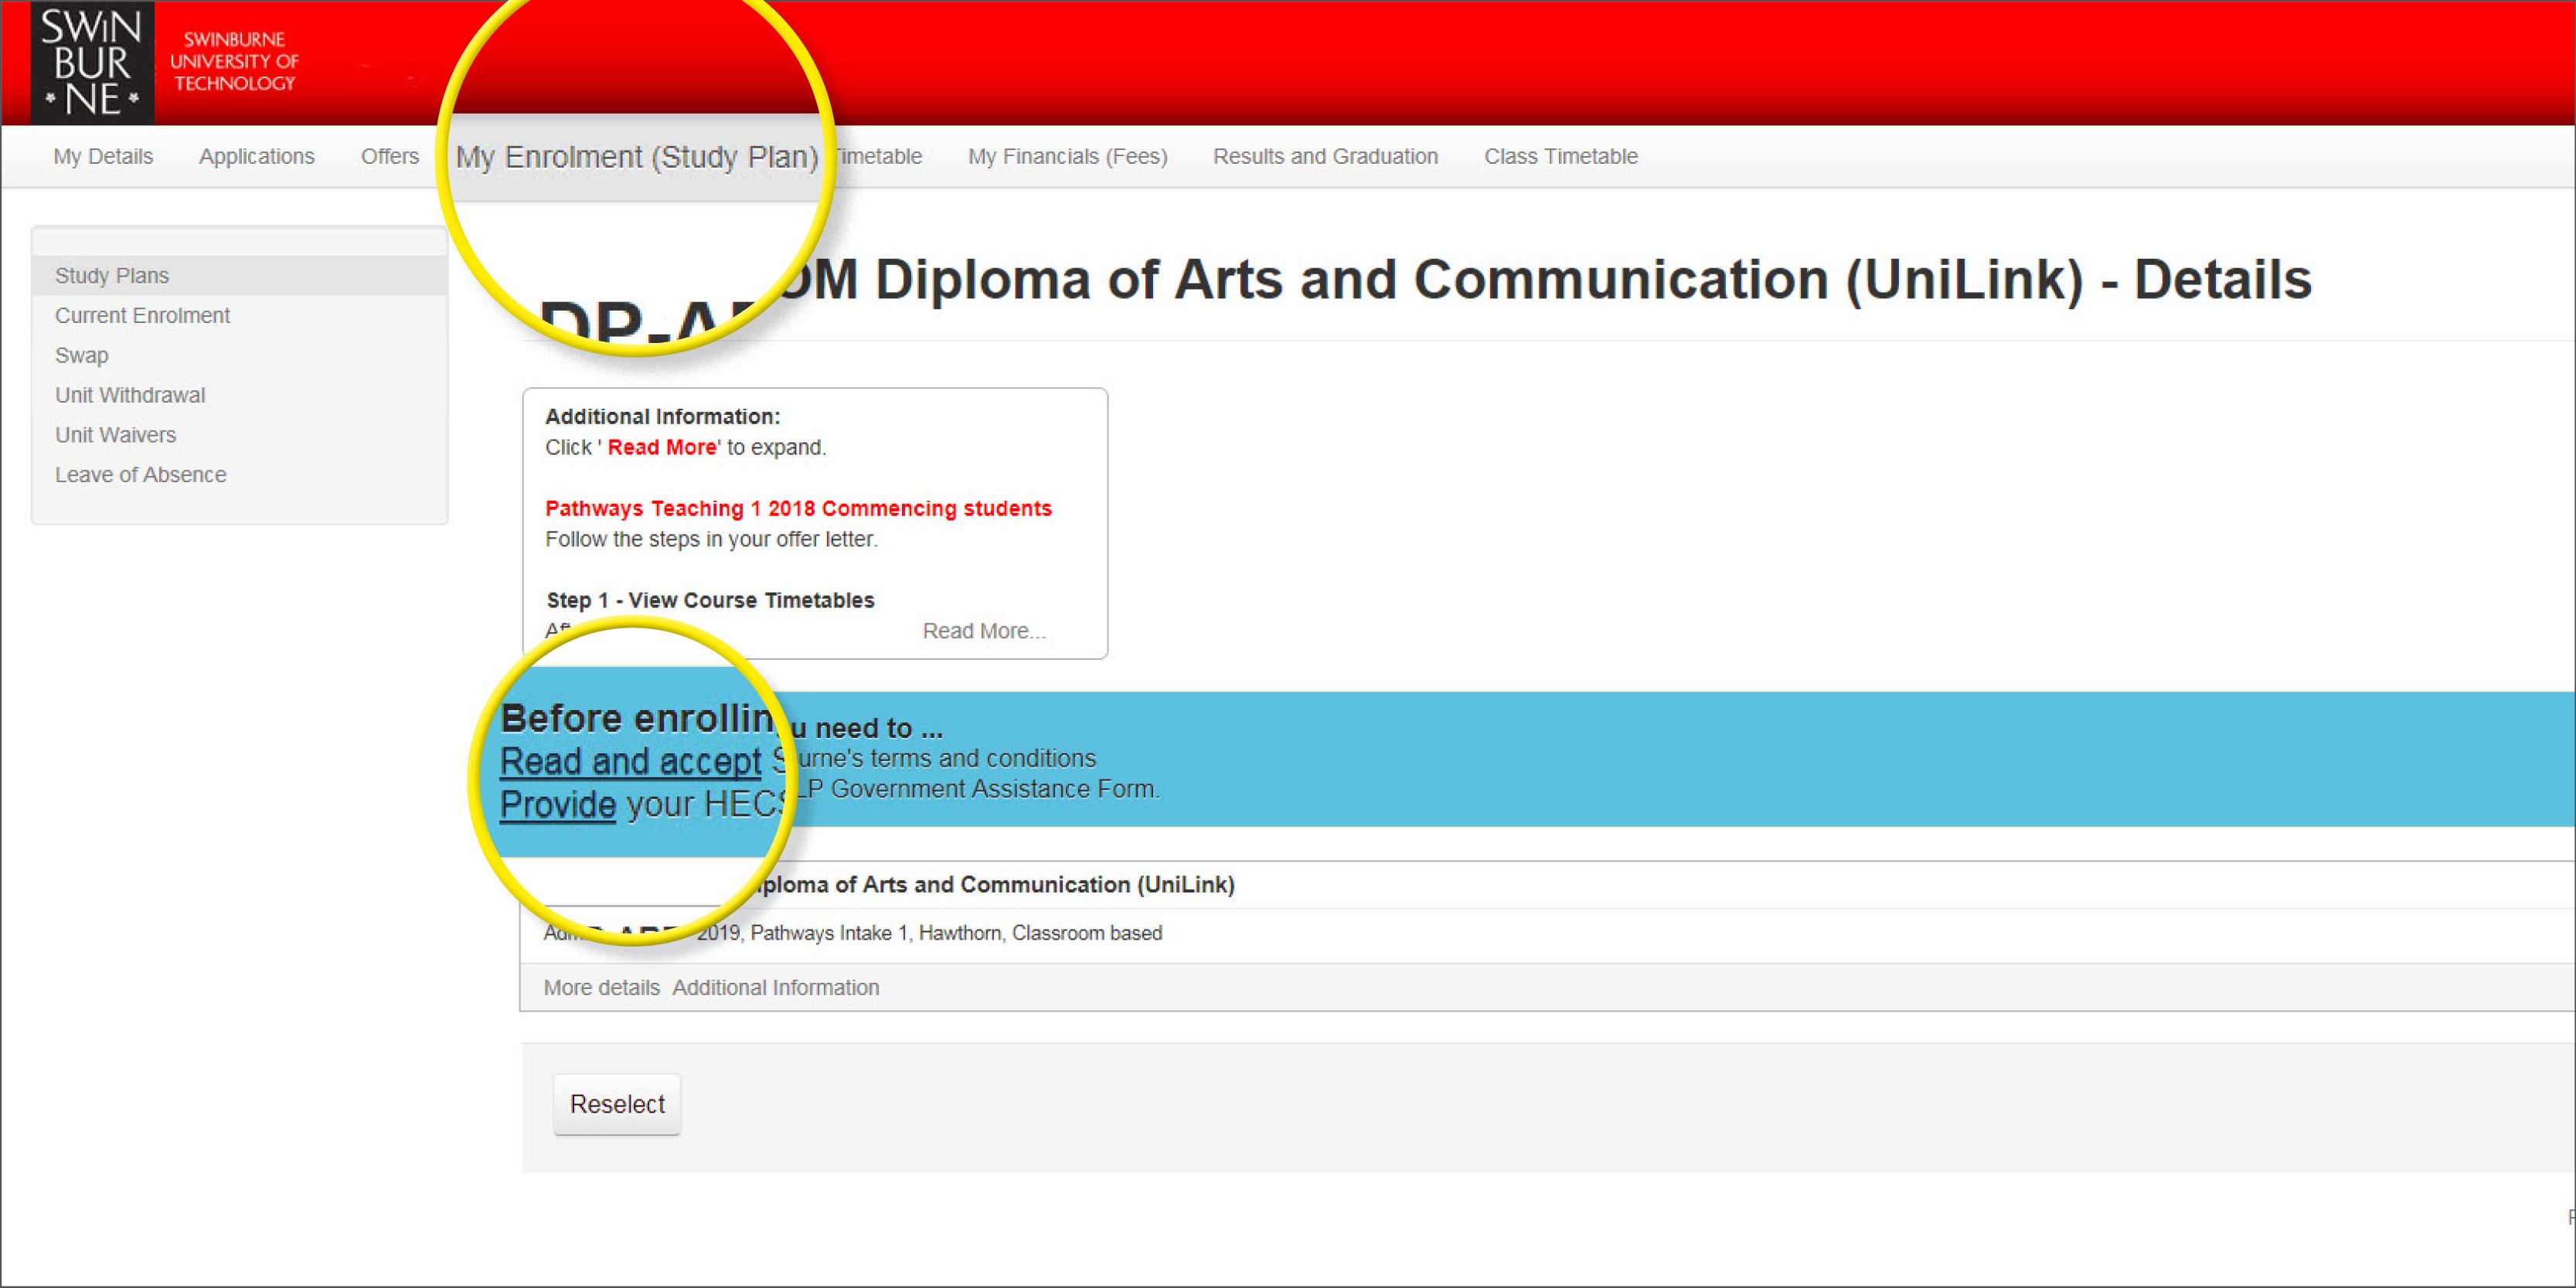Click the Provide HECS form link
The height and width of the screenshot is (1288, 2576).
557,805
